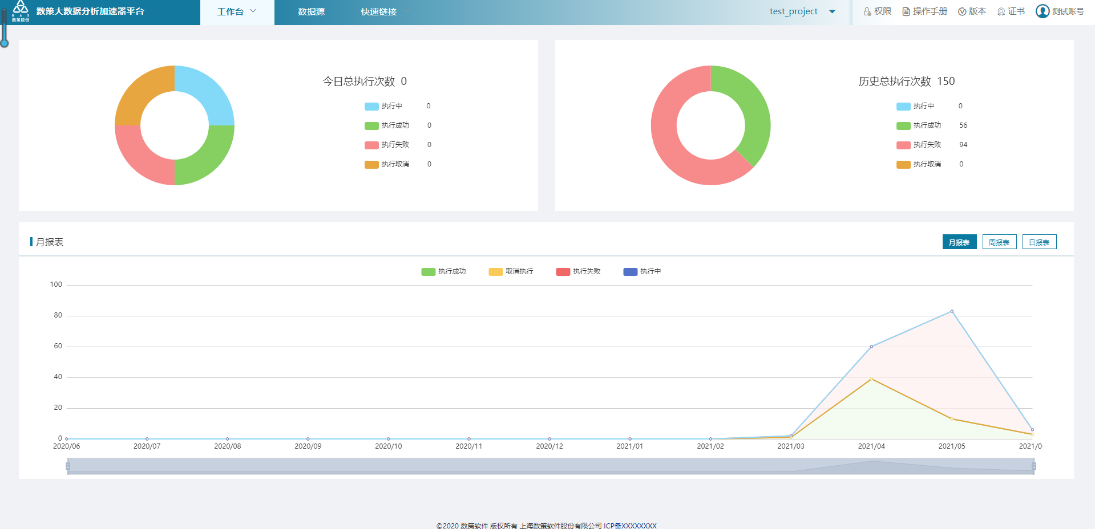This screenshot has width=1095, height=529.
Task: Click the 2020/06 axis label
Action: click(x=67, y=446)
